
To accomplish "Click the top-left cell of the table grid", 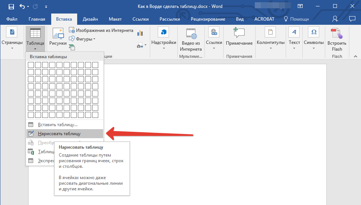I will click(31, 65).
